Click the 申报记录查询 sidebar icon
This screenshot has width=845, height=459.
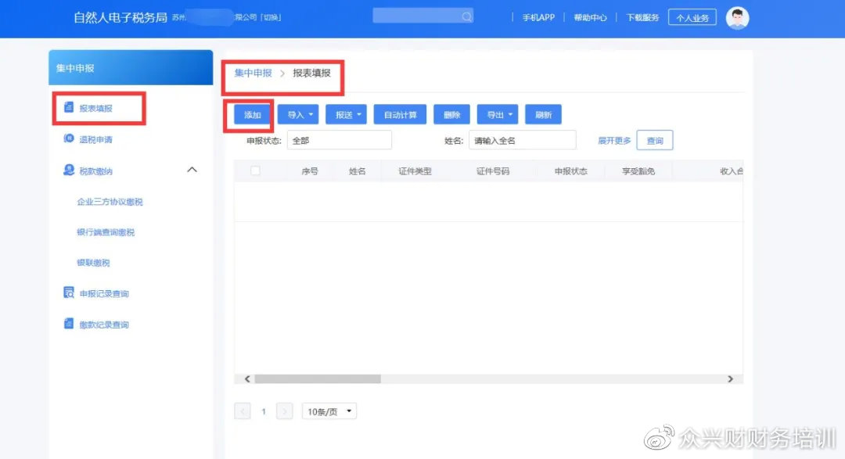click(68, 292)
